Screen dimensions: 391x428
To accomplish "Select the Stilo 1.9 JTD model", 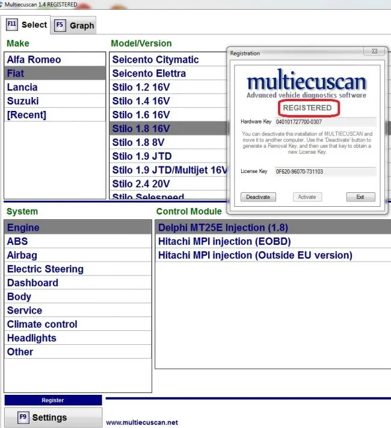I will point(142,156).
